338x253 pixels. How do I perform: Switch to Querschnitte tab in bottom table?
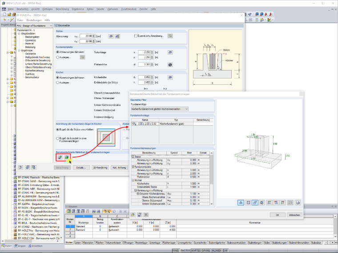200,242
